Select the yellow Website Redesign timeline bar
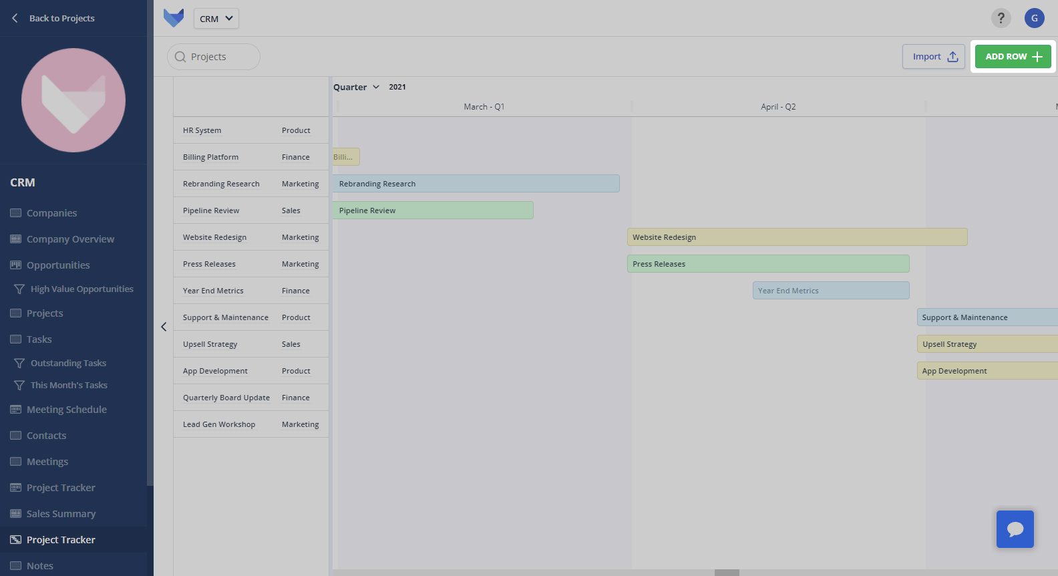 [798, 237]
